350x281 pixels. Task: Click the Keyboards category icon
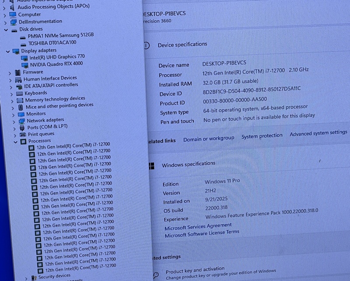tap(19, 93)
